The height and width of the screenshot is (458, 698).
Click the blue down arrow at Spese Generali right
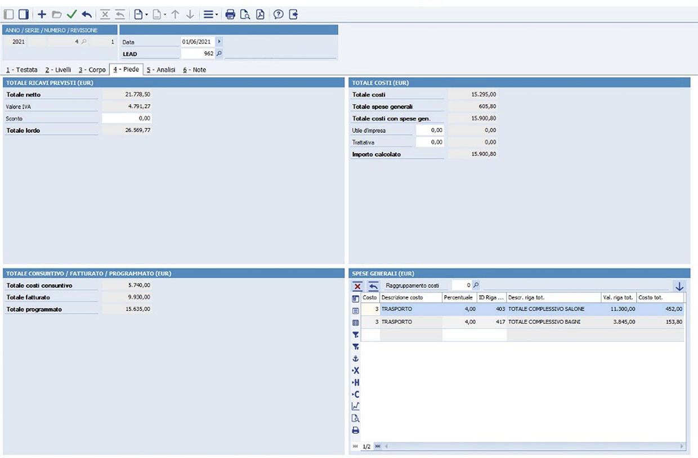coord(679,286)
